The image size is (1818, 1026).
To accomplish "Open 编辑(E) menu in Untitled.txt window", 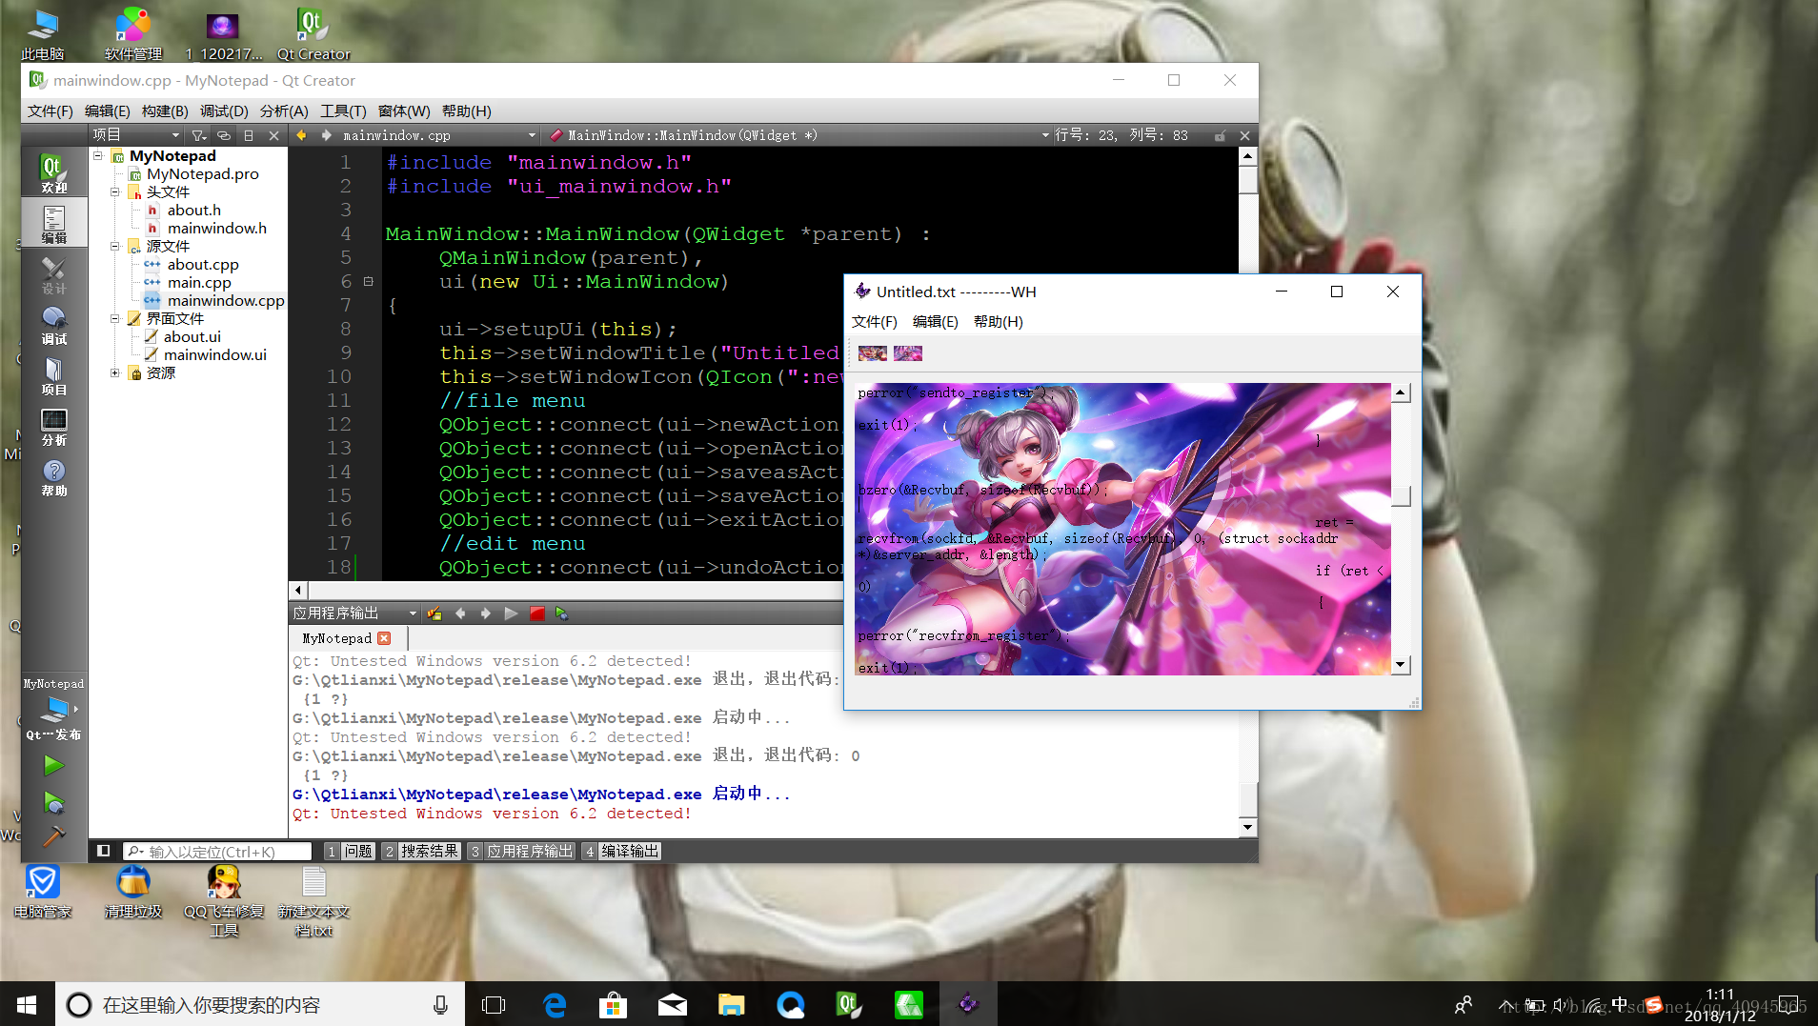I will tap(936, 322).
